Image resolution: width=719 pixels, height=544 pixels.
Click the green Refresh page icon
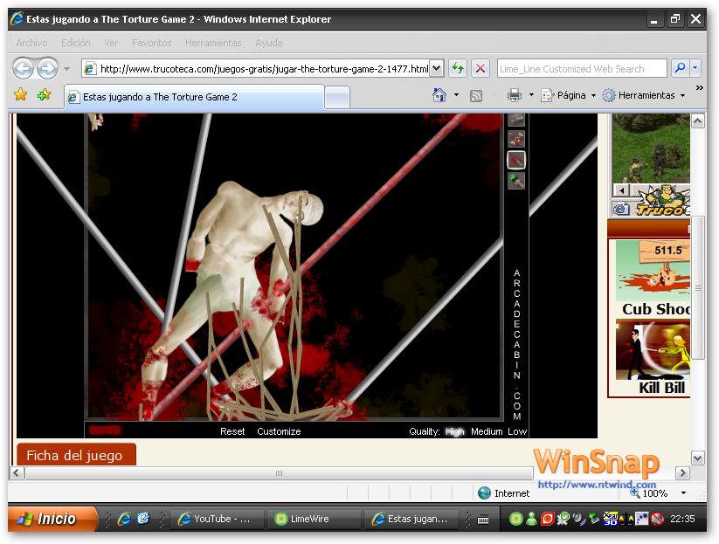[457, 69]
